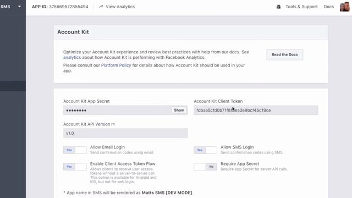The width and height of the screenshot is (352, 198).
Task: Open the Platform Policy link
Action: (116, 65)
